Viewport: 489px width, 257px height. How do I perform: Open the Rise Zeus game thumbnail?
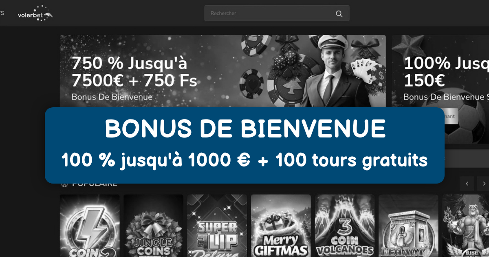pyautogui.click(x=466, y=226)
